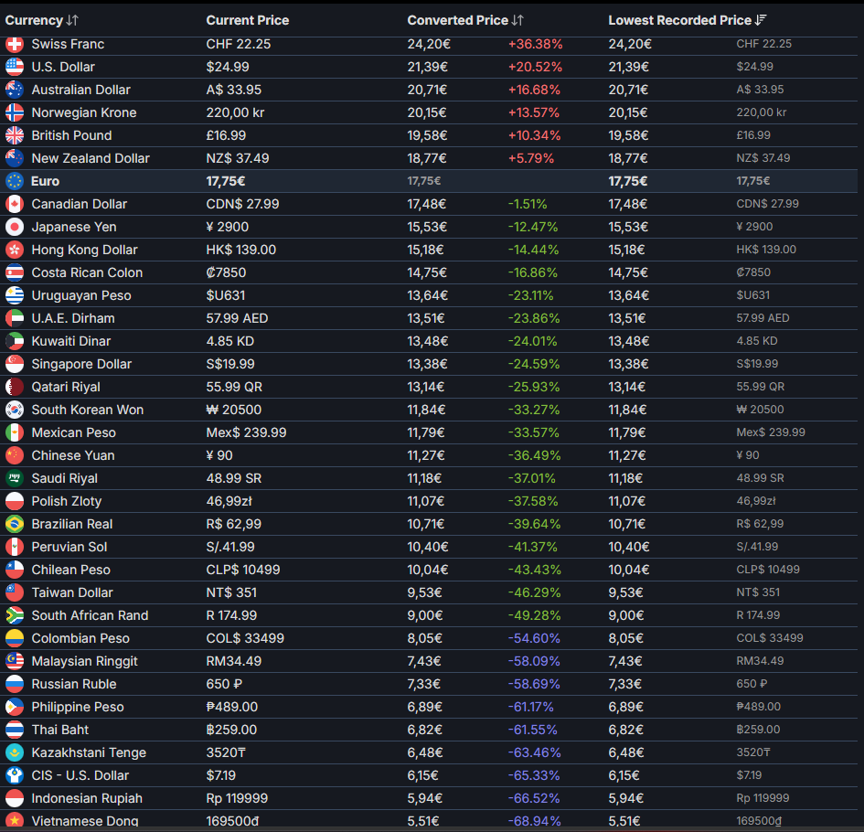This screenshot has width=864, height=832.
Task: Click the Canadian Dollar flag icon
Action: (x=15, y=204)
